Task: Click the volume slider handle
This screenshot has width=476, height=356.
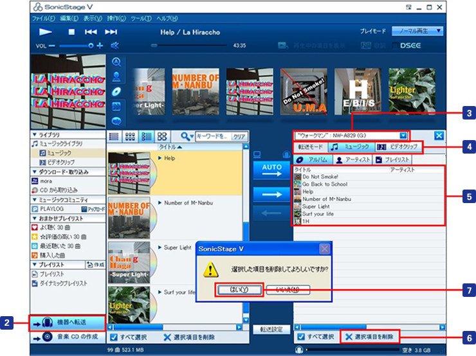Action: pyautogui.click(x=92, y=46)
